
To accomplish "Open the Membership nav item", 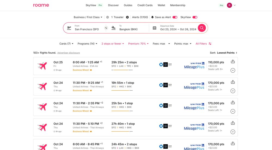I will (178, 5).
